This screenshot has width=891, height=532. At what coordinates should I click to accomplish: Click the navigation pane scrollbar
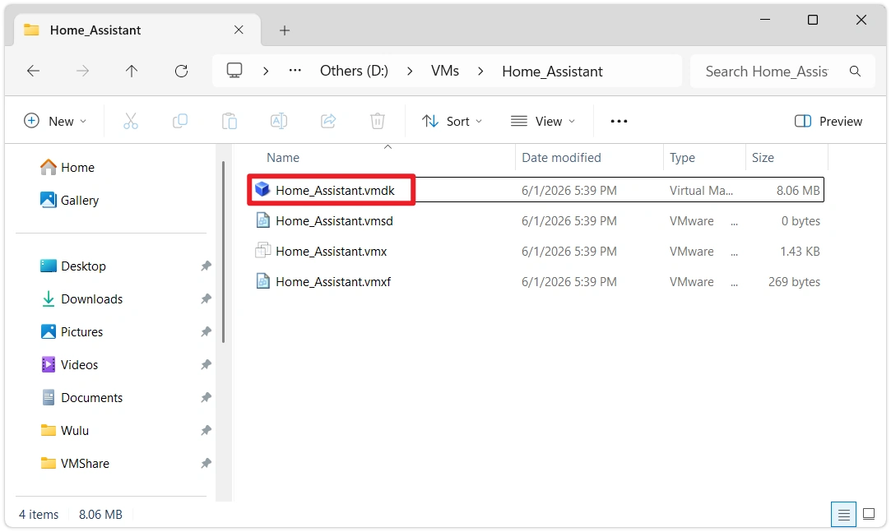(223, 252)
